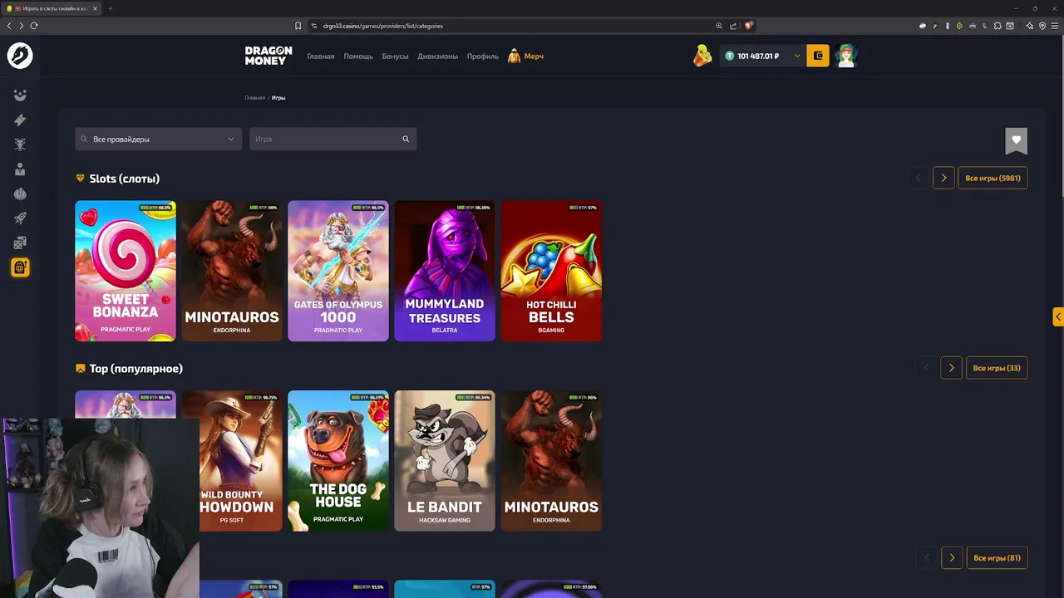The width and height of the screenshot is (1064, 598).
Task: Click the 101 487.01 ₽ balance
Action: [758, 56]
